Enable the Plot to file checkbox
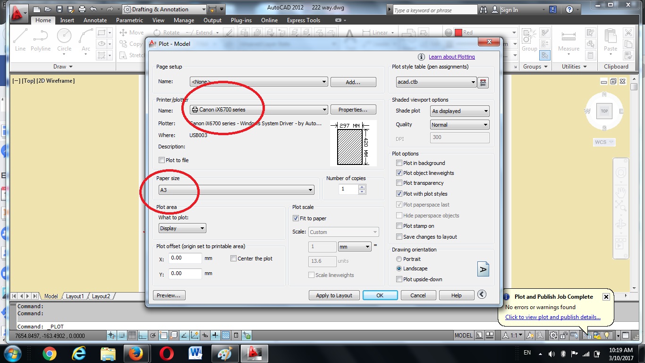Viewport: 645px width, 363px height. (162, 160)
